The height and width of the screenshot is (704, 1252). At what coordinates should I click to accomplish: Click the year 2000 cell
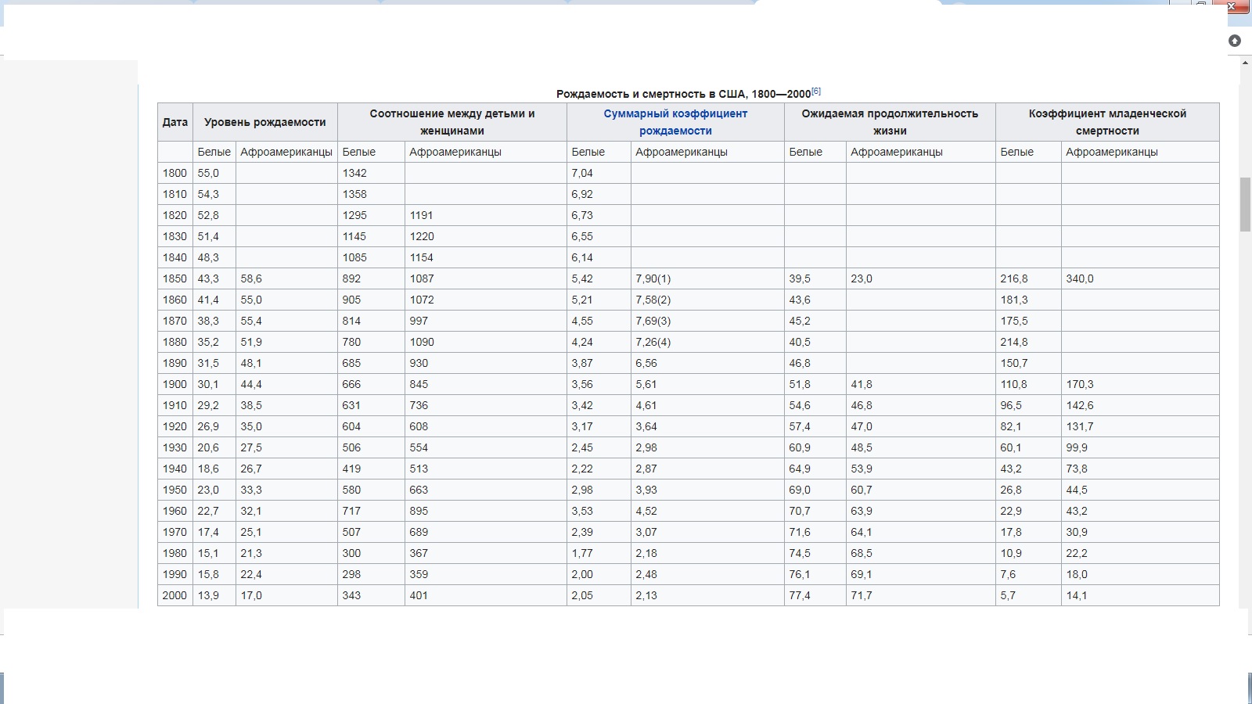[174, 595]
